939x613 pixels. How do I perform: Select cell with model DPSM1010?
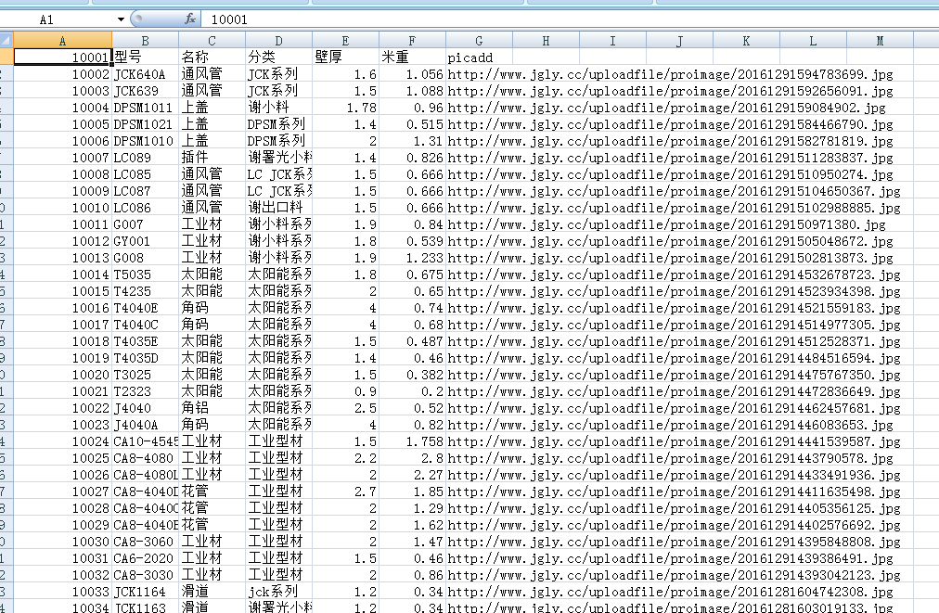click(145, 141)
